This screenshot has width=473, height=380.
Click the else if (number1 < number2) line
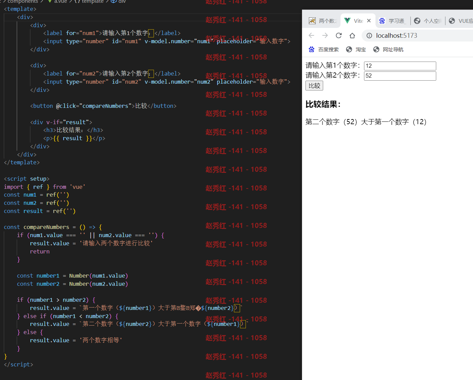(68, 316)
